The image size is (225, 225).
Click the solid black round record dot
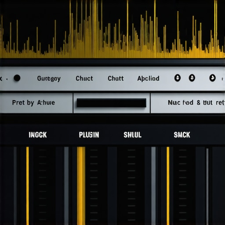pos(17,78)
